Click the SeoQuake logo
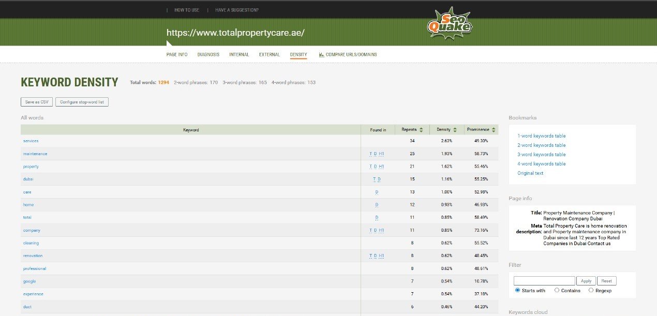The image size is (657, 316). (x=449, y=23)
